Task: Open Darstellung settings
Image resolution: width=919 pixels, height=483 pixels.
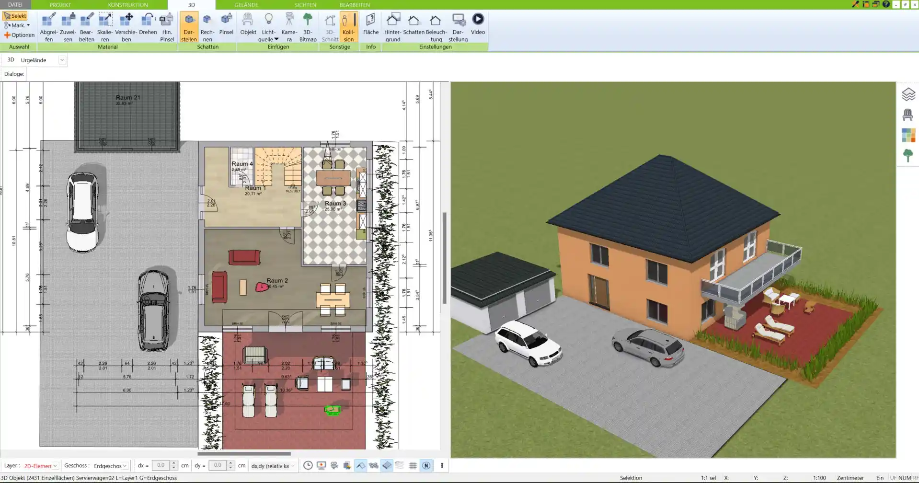Action: pyautogui.click(x=458, y=27)
